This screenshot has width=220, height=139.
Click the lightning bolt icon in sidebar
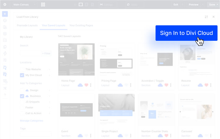pyautogui.click(x=5, y=53)
